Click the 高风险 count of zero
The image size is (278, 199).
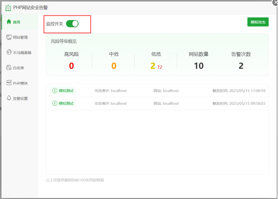point(71,66)
